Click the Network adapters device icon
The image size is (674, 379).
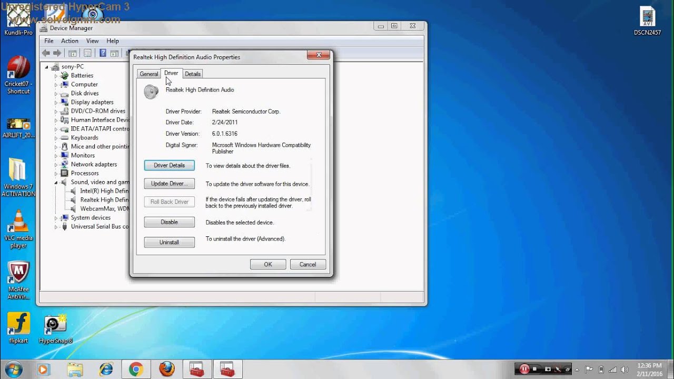[65, 164]
